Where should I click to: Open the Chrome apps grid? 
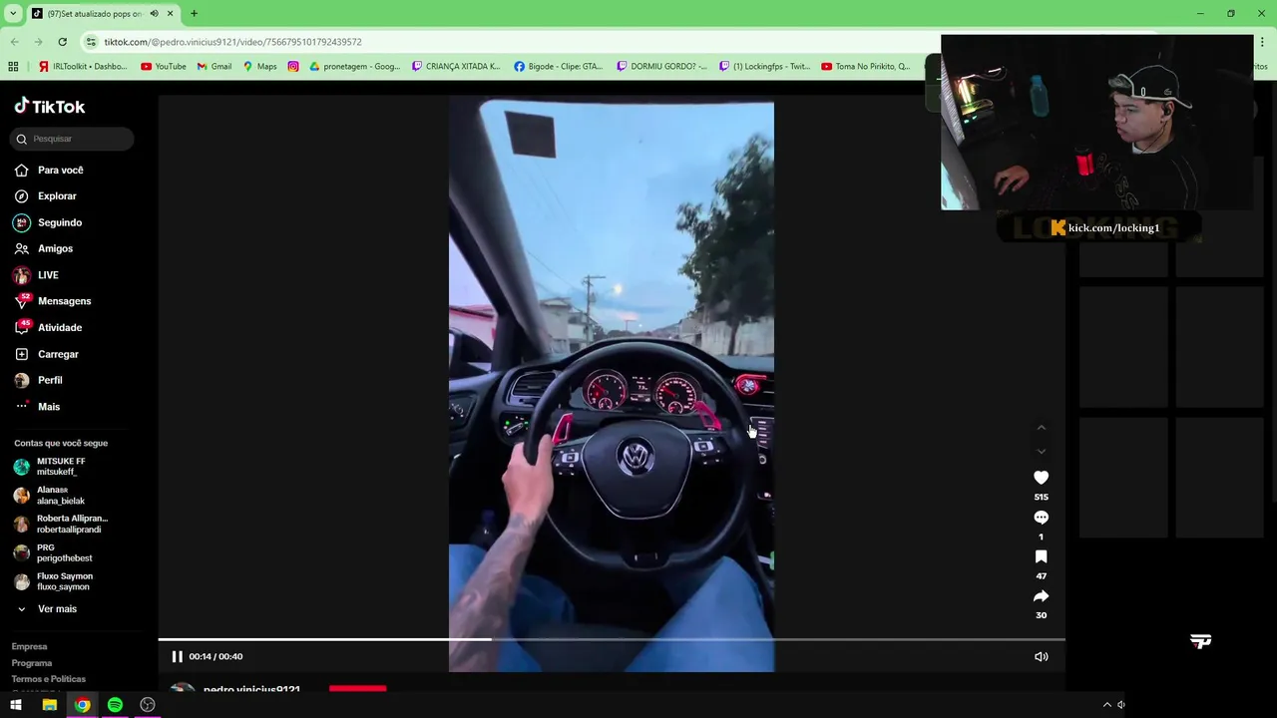coord(13,67)
